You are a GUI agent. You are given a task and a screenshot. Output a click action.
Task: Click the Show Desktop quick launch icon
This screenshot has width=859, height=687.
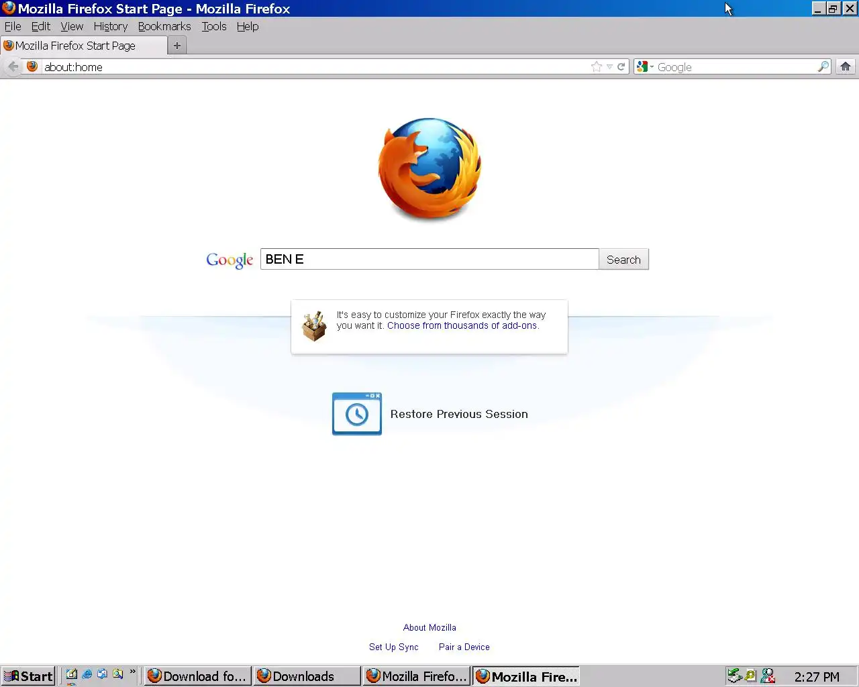coord(71,675)
